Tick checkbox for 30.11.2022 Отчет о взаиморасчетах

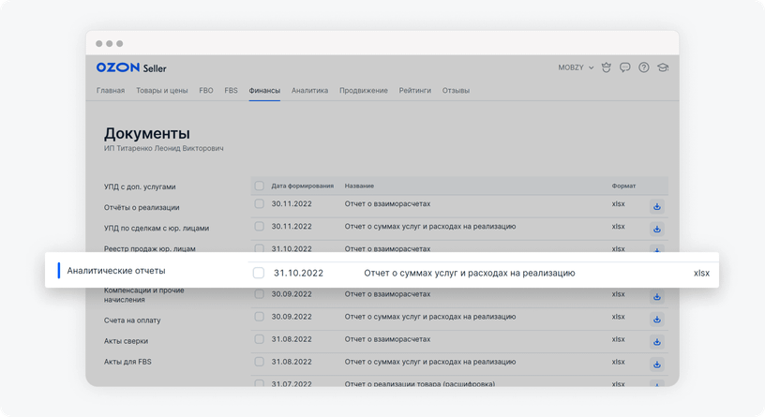click(x=259, y=204)
